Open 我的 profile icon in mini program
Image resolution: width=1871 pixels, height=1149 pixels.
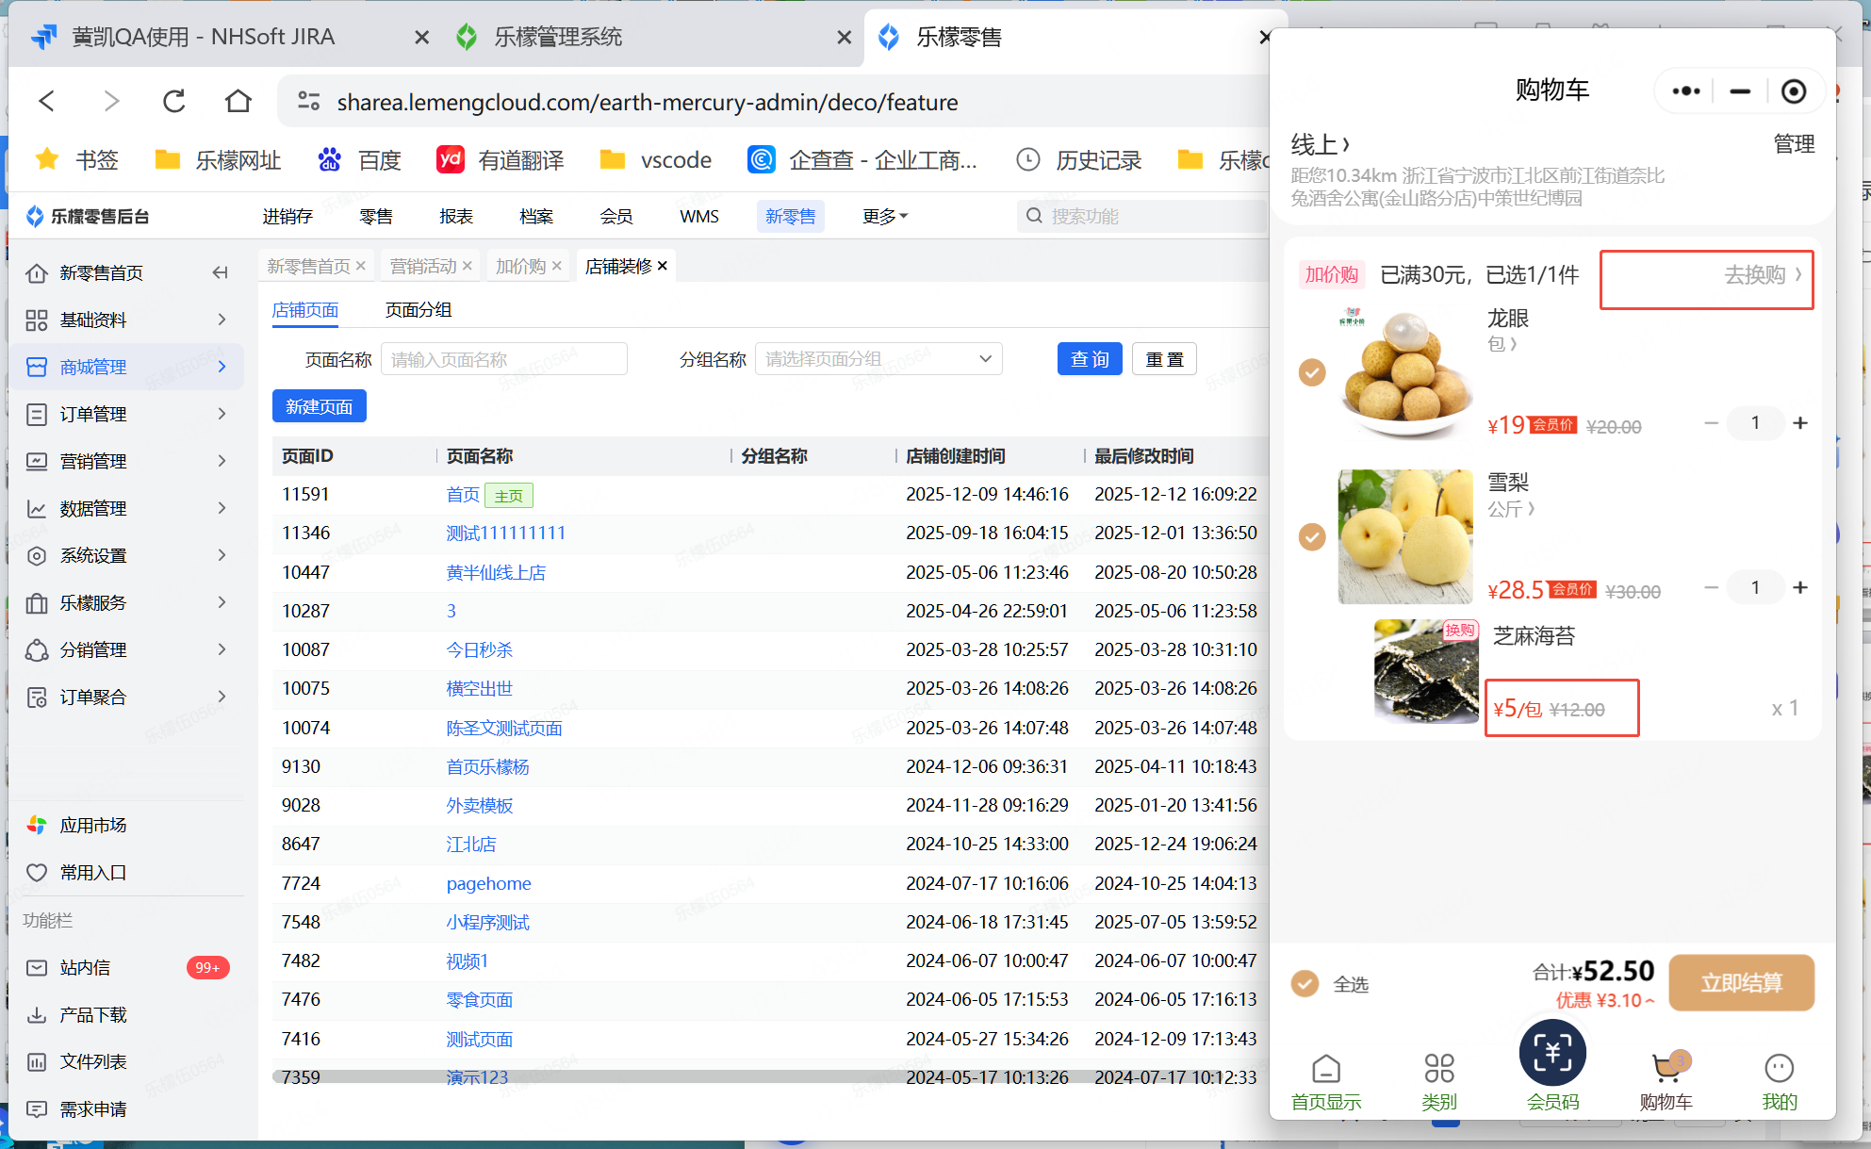[x=1779, y=1069]
